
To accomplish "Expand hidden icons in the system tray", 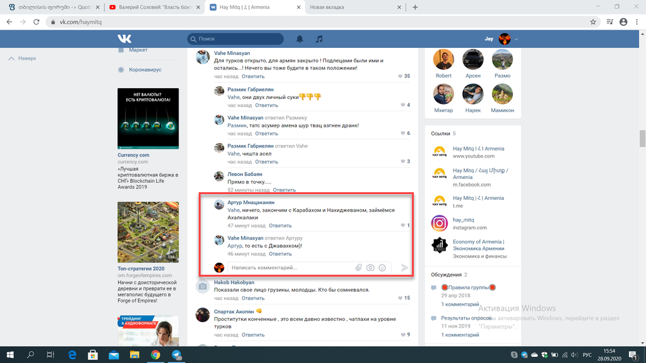I will pos(505,355).
